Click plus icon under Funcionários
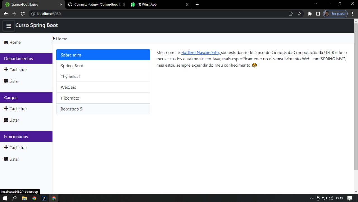Screen dimensions: 358x202 point(6,147)
